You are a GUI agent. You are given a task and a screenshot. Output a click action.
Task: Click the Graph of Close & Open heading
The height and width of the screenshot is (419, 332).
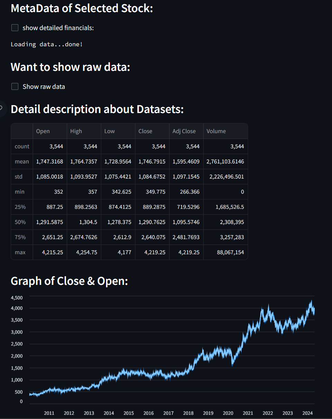69,281
